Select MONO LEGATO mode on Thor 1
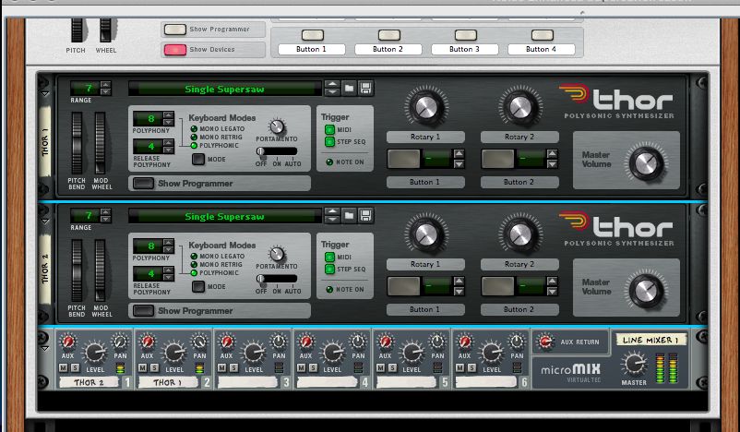740x432 pixels. coord(194,129)
